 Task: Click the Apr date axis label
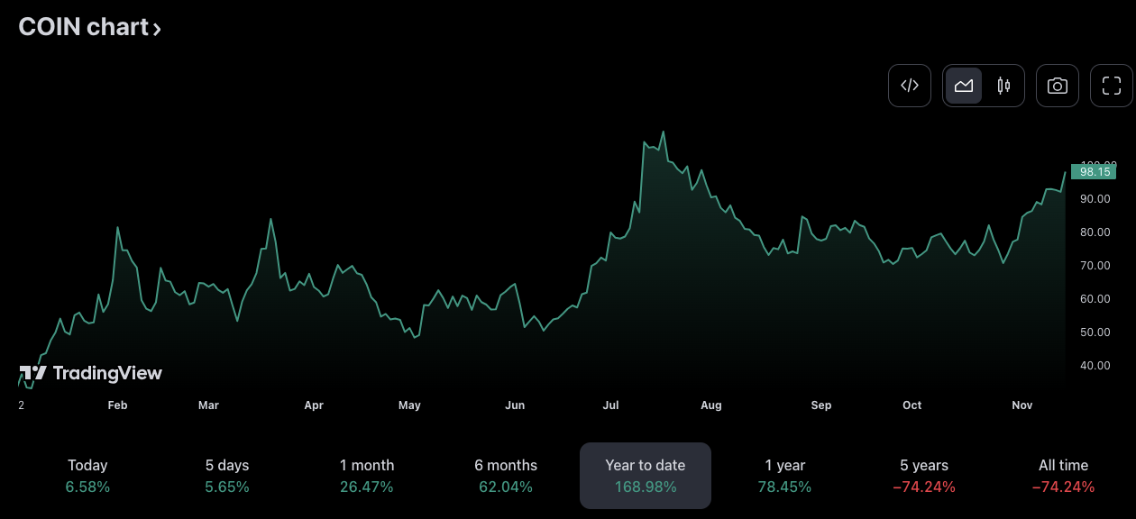(314, 405)
